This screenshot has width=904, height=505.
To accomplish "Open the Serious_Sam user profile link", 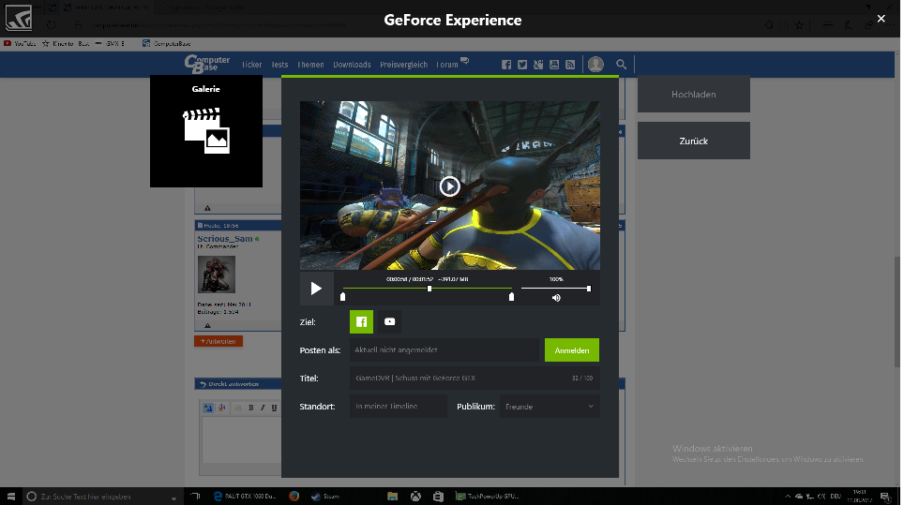I will (225, 238).
